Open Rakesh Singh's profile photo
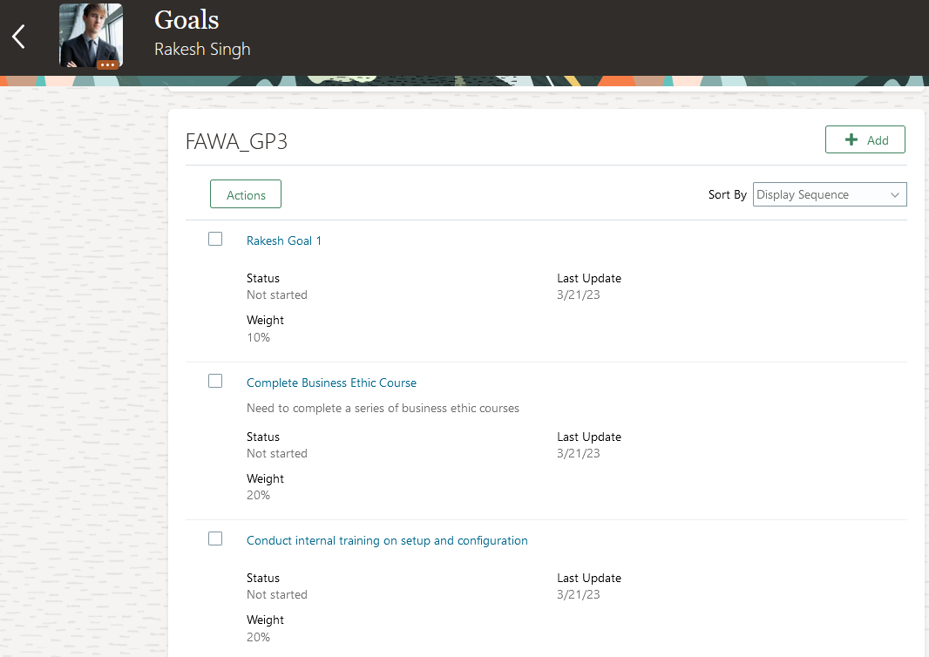 pyautogui.click(x=91, y=35)
